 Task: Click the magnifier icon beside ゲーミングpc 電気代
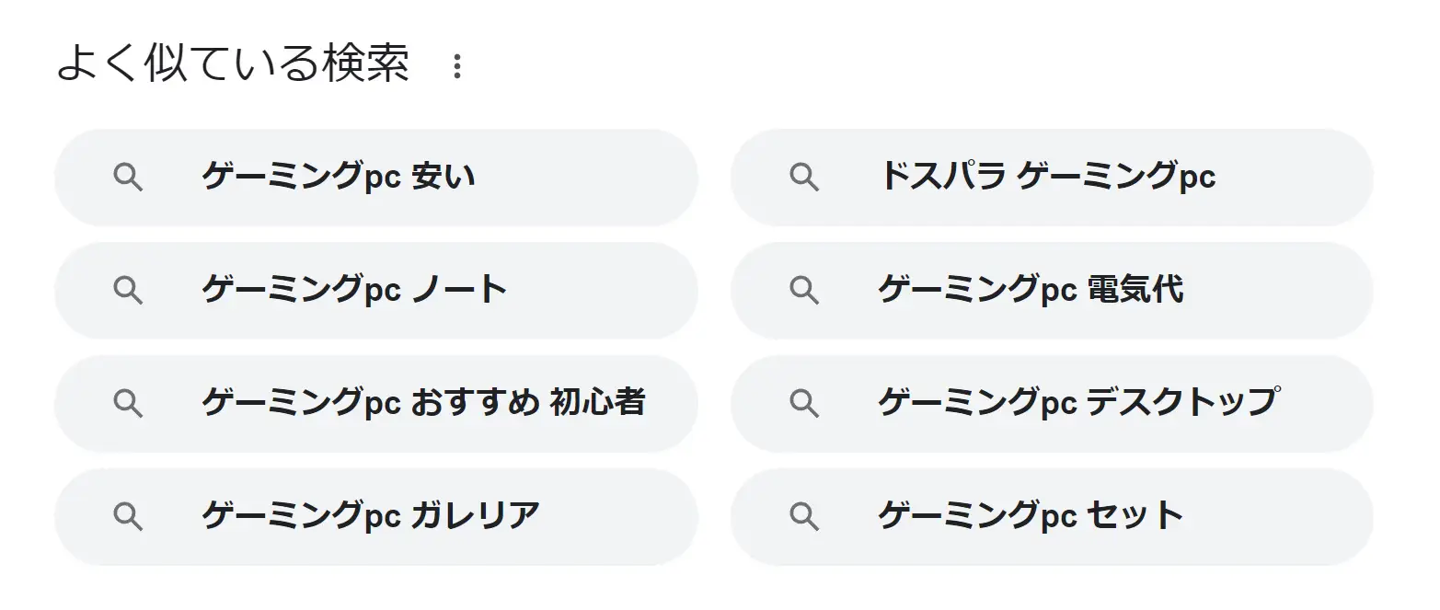point(804,290)
